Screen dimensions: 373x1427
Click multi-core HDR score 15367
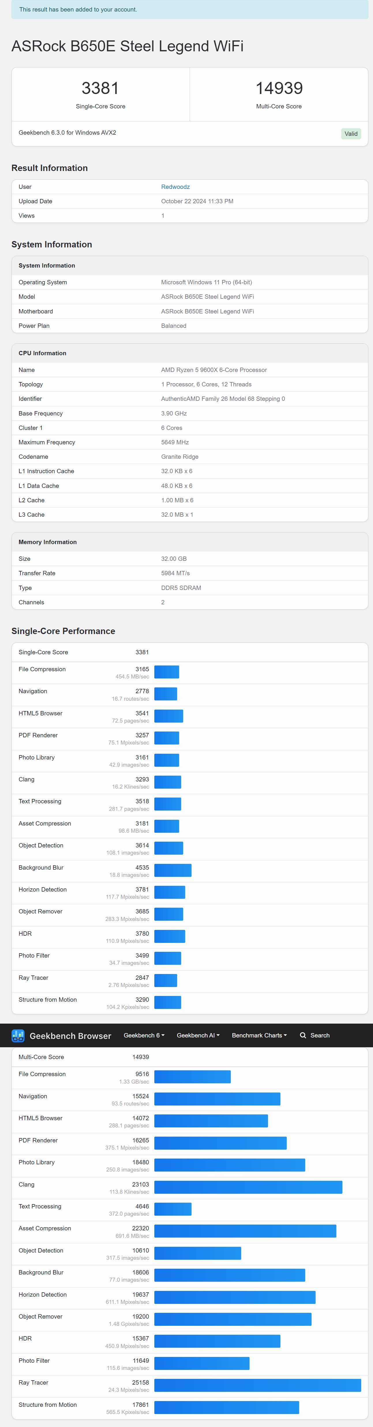pyautogui.click(x=141, y=1338)
